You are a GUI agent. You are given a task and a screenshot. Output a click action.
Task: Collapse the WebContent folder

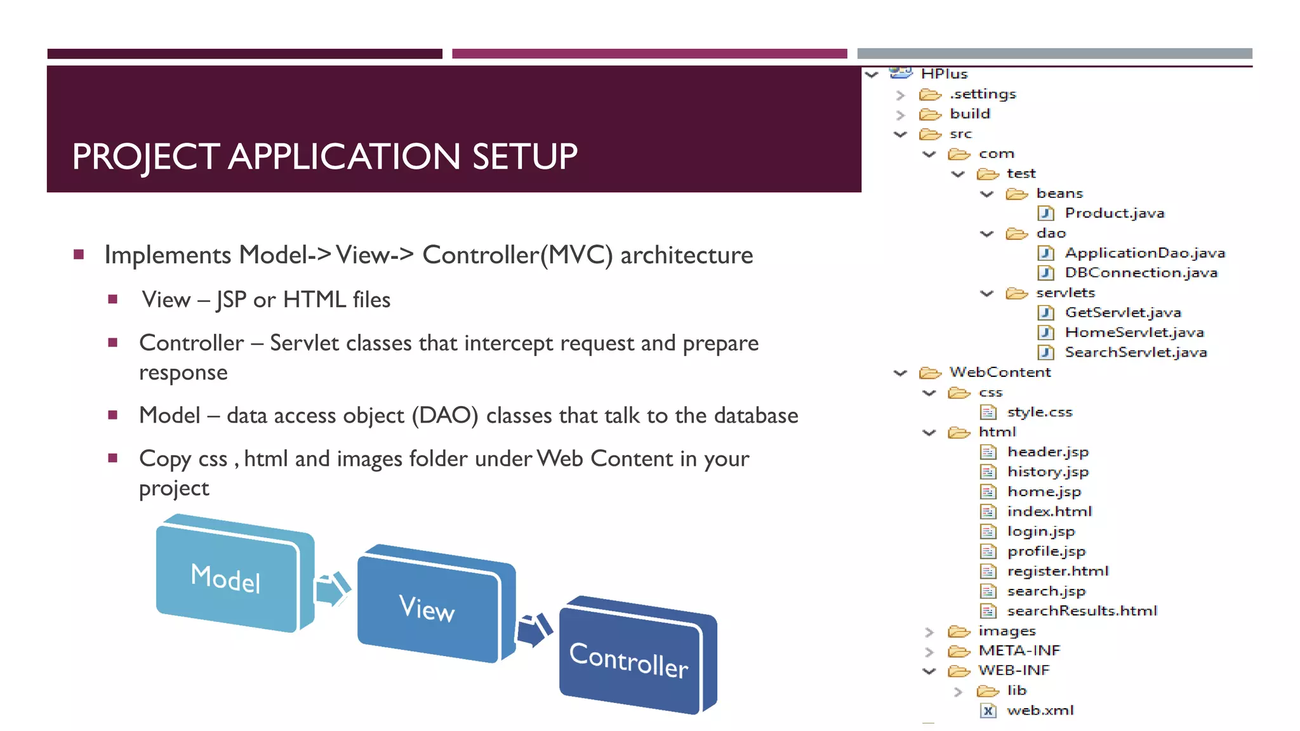[x=900, y=373]
